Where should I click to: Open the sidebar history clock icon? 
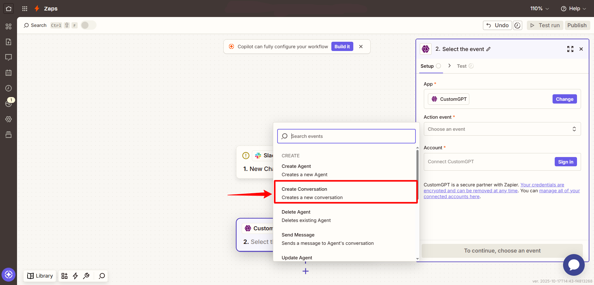tap(8, 88)
